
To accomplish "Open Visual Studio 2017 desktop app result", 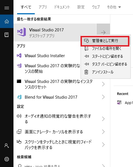I will (x=55, y=33).
